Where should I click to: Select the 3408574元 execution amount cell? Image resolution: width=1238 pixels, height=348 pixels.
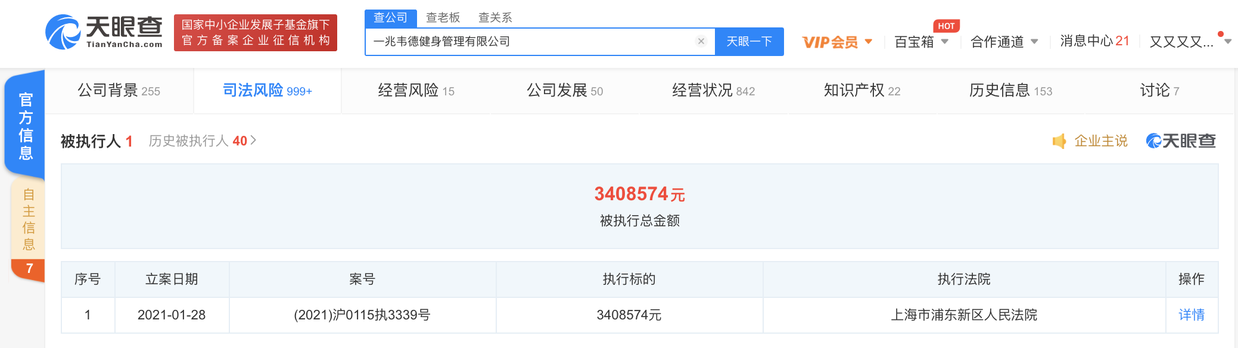(x=629, y=315)
